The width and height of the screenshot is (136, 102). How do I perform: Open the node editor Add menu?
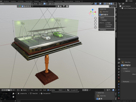tap(41, 90)
